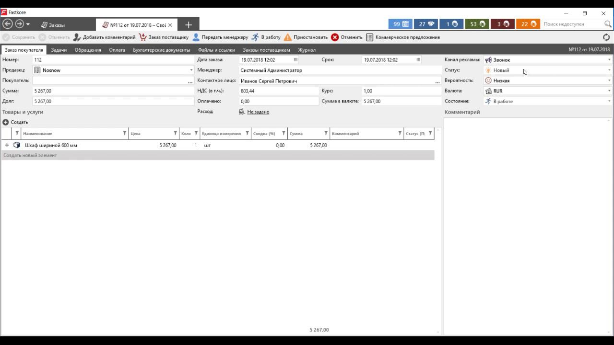Filter the Цена column
Screen dimensions: 614x345
(x=176, y=133)
